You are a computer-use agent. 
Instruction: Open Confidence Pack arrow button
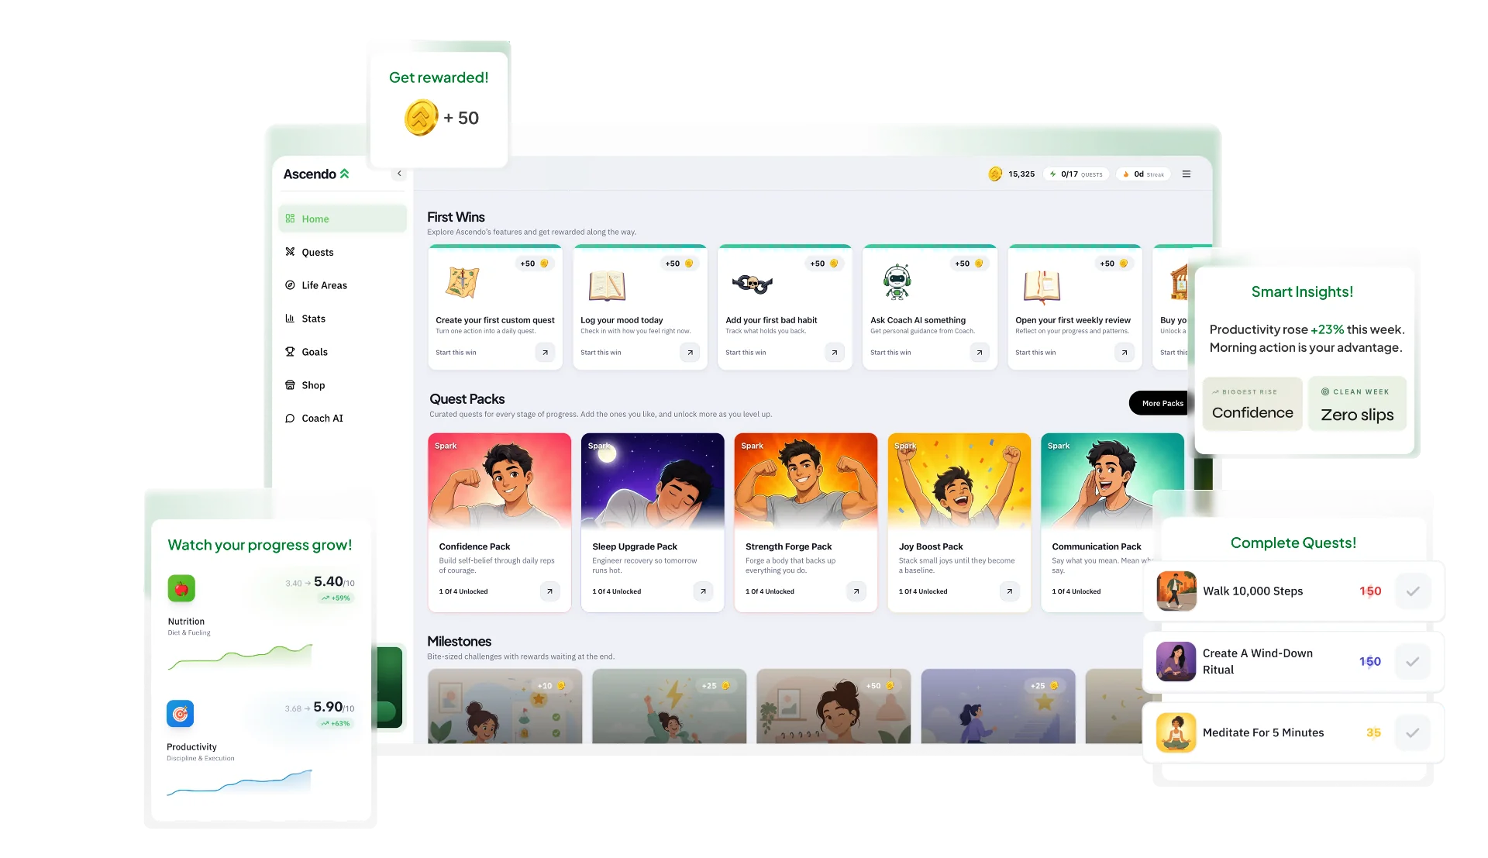549,591
